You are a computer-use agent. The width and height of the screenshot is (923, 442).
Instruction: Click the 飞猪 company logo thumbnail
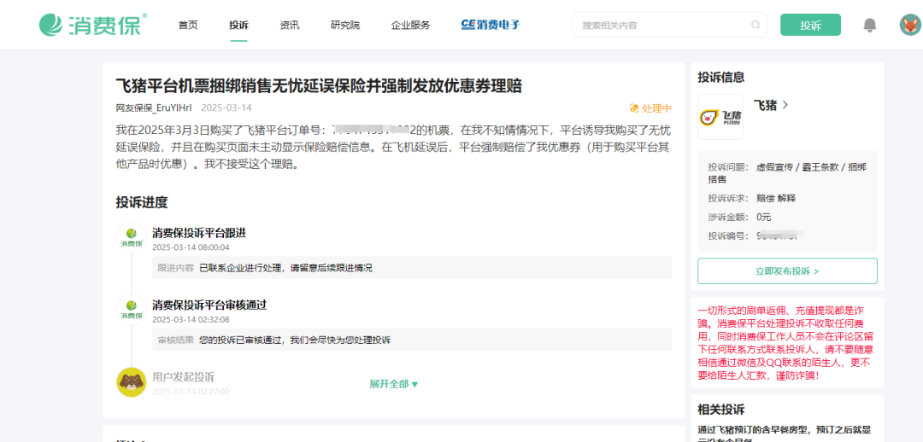point(720,117)
